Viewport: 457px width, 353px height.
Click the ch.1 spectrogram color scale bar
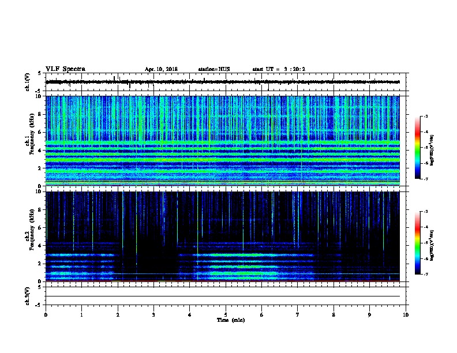click(417, 148)
